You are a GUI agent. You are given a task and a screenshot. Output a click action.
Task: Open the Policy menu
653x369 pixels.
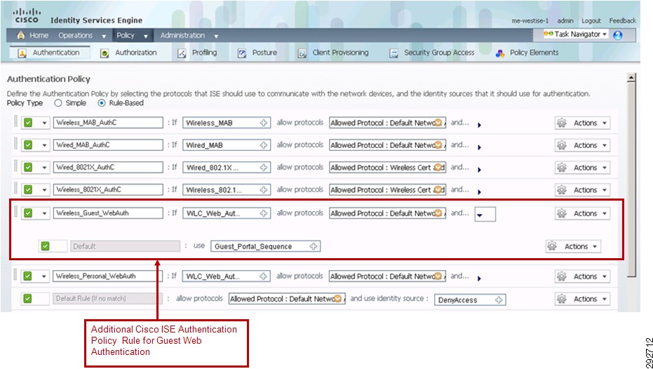(x=126, y=35)
